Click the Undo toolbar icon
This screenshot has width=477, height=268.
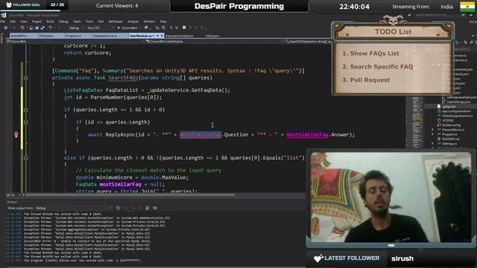(50, 28)
